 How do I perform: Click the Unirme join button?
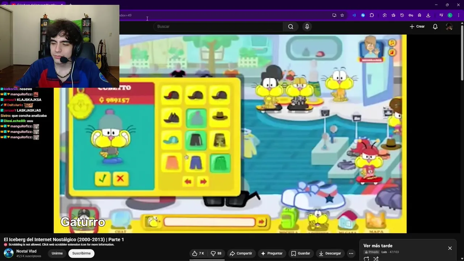(57, 253)
